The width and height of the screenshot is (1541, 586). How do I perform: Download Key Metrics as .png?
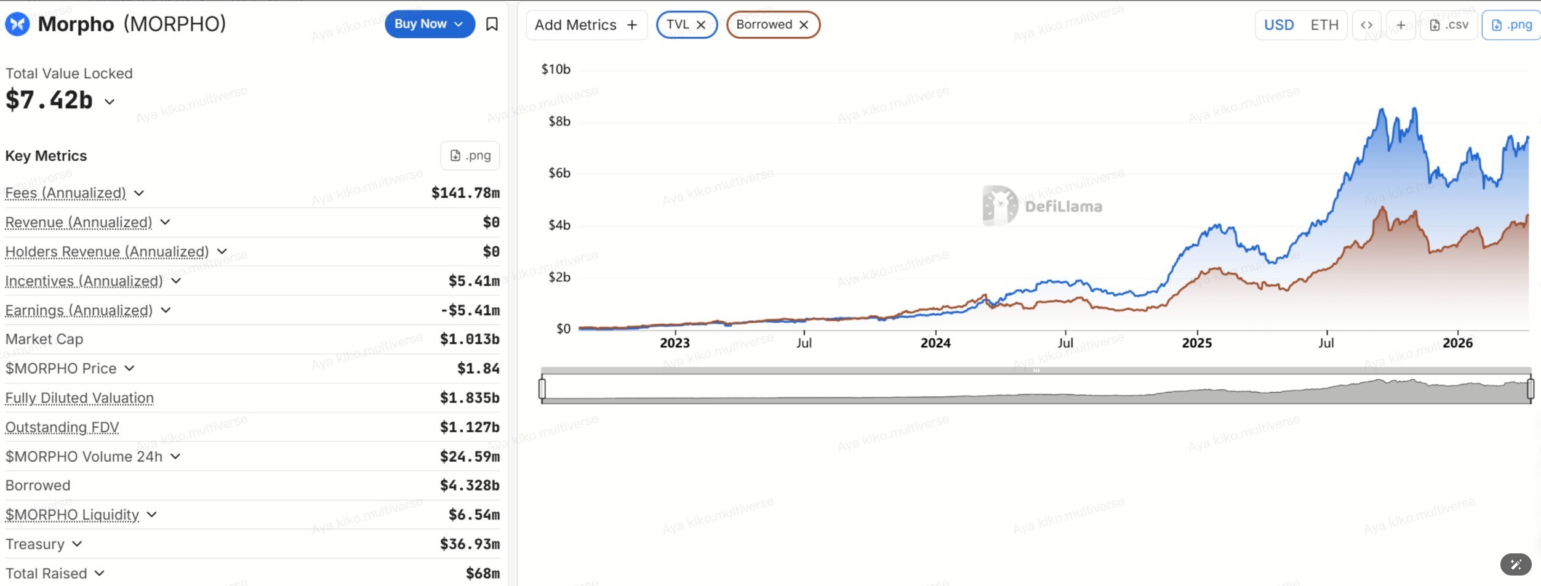[x=470, y=156]
